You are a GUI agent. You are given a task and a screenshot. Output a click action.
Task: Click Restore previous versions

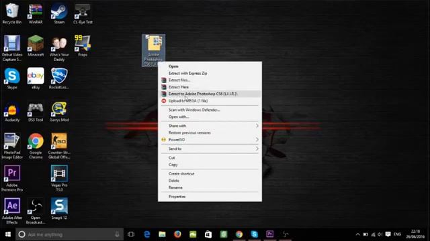click(210, 133)
